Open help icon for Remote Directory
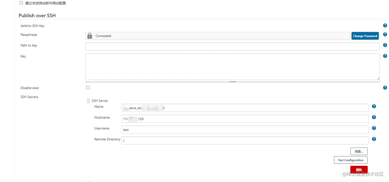Image resolution: width=389 pixels, height=182 pixels. 374,139
